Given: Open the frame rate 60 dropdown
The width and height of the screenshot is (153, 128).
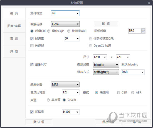Looking at the screenshot, I should pyautogui.click(x=72, y=38).
